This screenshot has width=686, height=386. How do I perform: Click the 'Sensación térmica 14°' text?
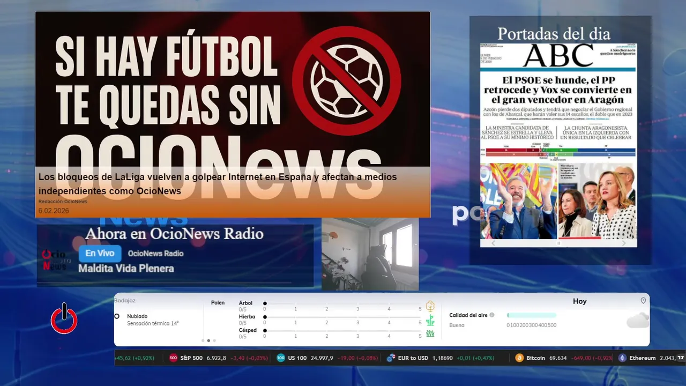(153, 323)
